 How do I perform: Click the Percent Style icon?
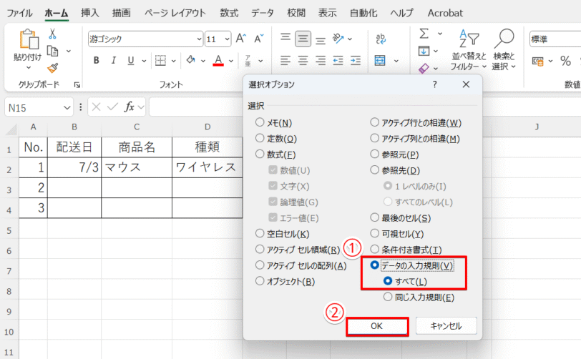point(565,61)
